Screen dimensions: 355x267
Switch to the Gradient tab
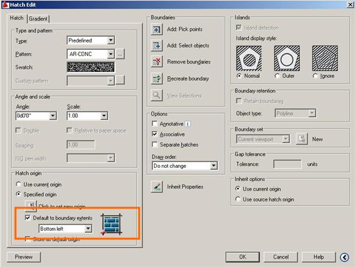(x=38, y=19)
